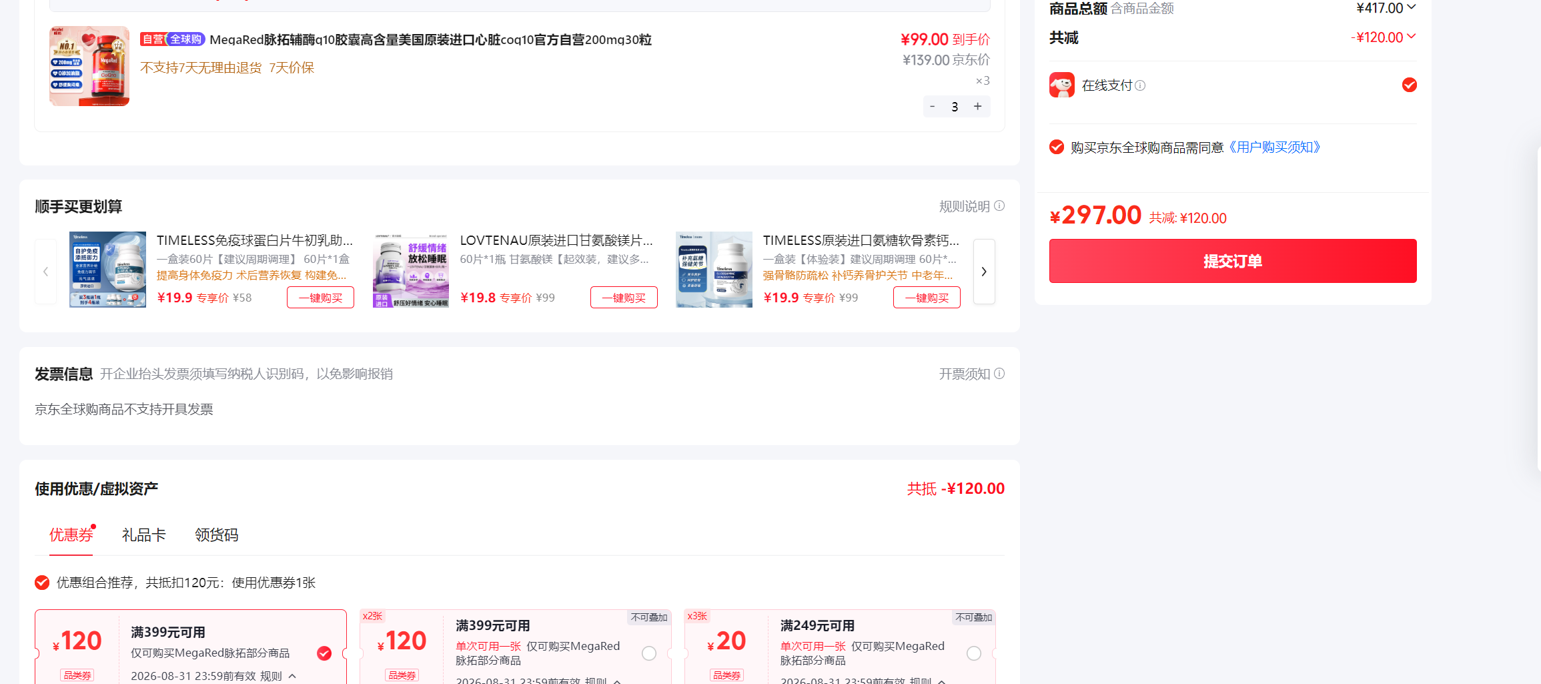Click 一键购买 for LOVTENAU甘氨酸镁片
The width and height of the screenshot is (1541, 684).
click(624, 298)
